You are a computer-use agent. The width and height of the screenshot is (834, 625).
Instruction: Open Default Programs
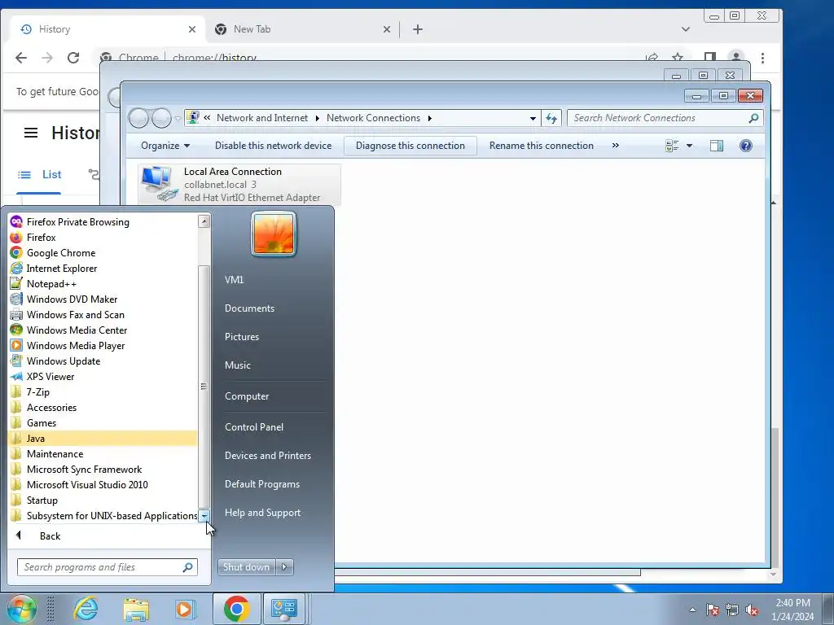261,484
